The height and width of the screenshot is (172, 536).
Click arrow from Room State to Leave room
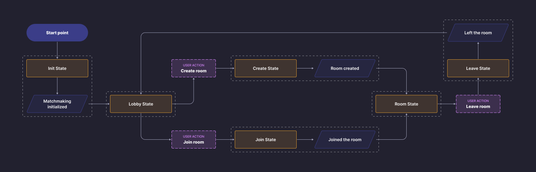[x=446, y=104]
